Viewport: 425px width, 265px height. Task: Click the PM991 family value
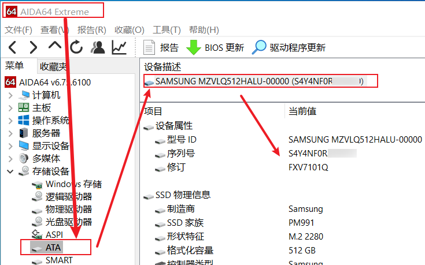[301, 223]
